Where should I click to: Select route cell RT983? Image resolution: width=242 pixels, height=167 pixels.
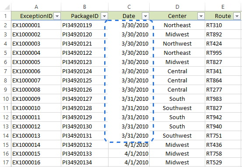point(223,99)
